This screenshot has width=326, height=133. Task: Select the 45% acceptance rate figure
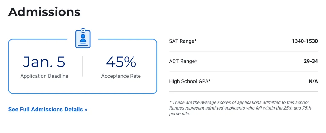pos(121,62)
